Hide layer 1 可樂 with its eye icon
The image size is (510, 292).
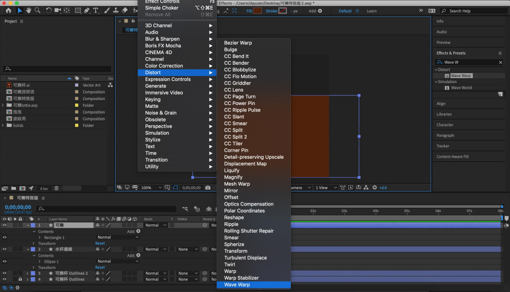[4, 225]
